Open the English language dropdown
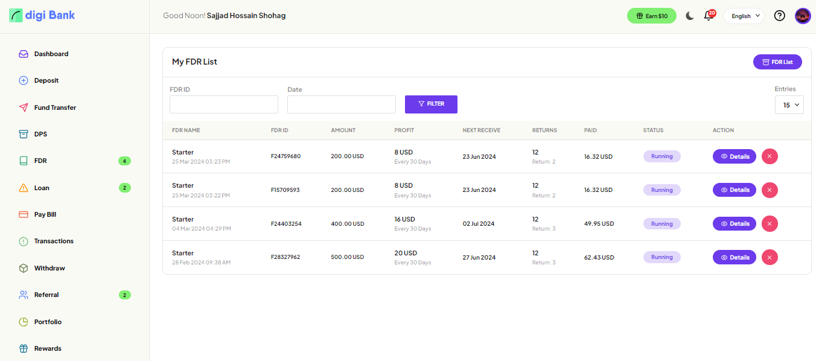The width and height of the screenshot is (816, 361). click(x=744, y=16)
